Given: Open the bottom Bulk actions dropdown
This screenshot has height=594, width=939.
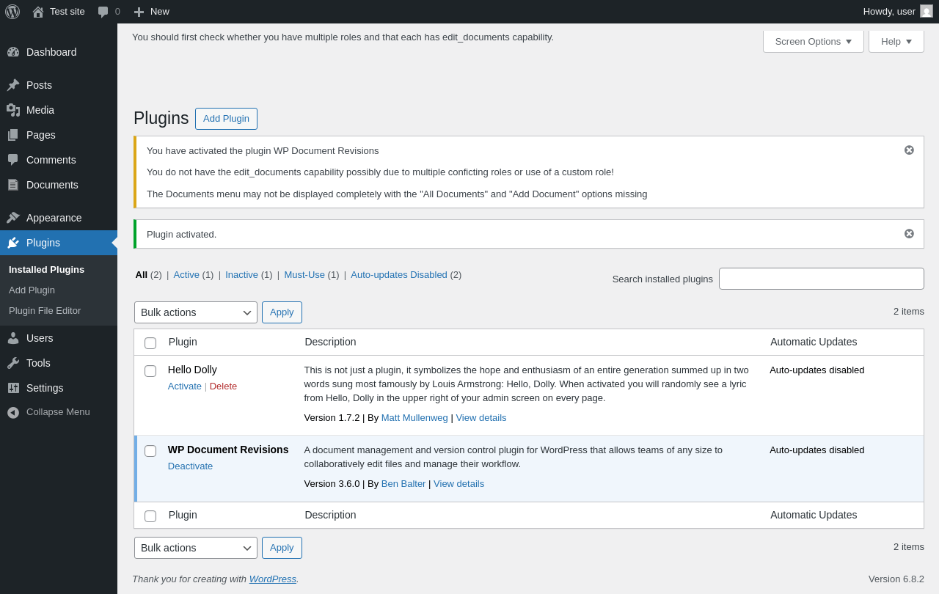Looking at the screenshot, I should coord(196,548).
